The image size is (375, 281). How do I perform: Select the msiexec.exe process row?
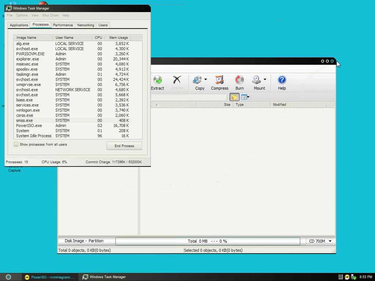(x=73, y=64)
